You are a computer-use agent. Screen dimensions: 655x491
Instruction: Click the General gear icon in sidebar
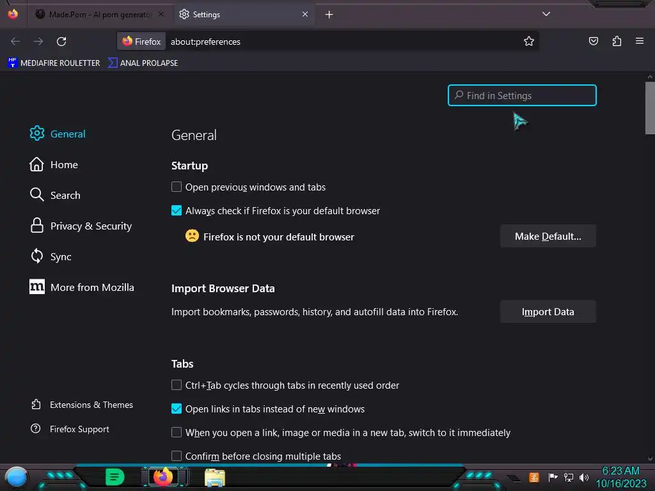(36, 134)
